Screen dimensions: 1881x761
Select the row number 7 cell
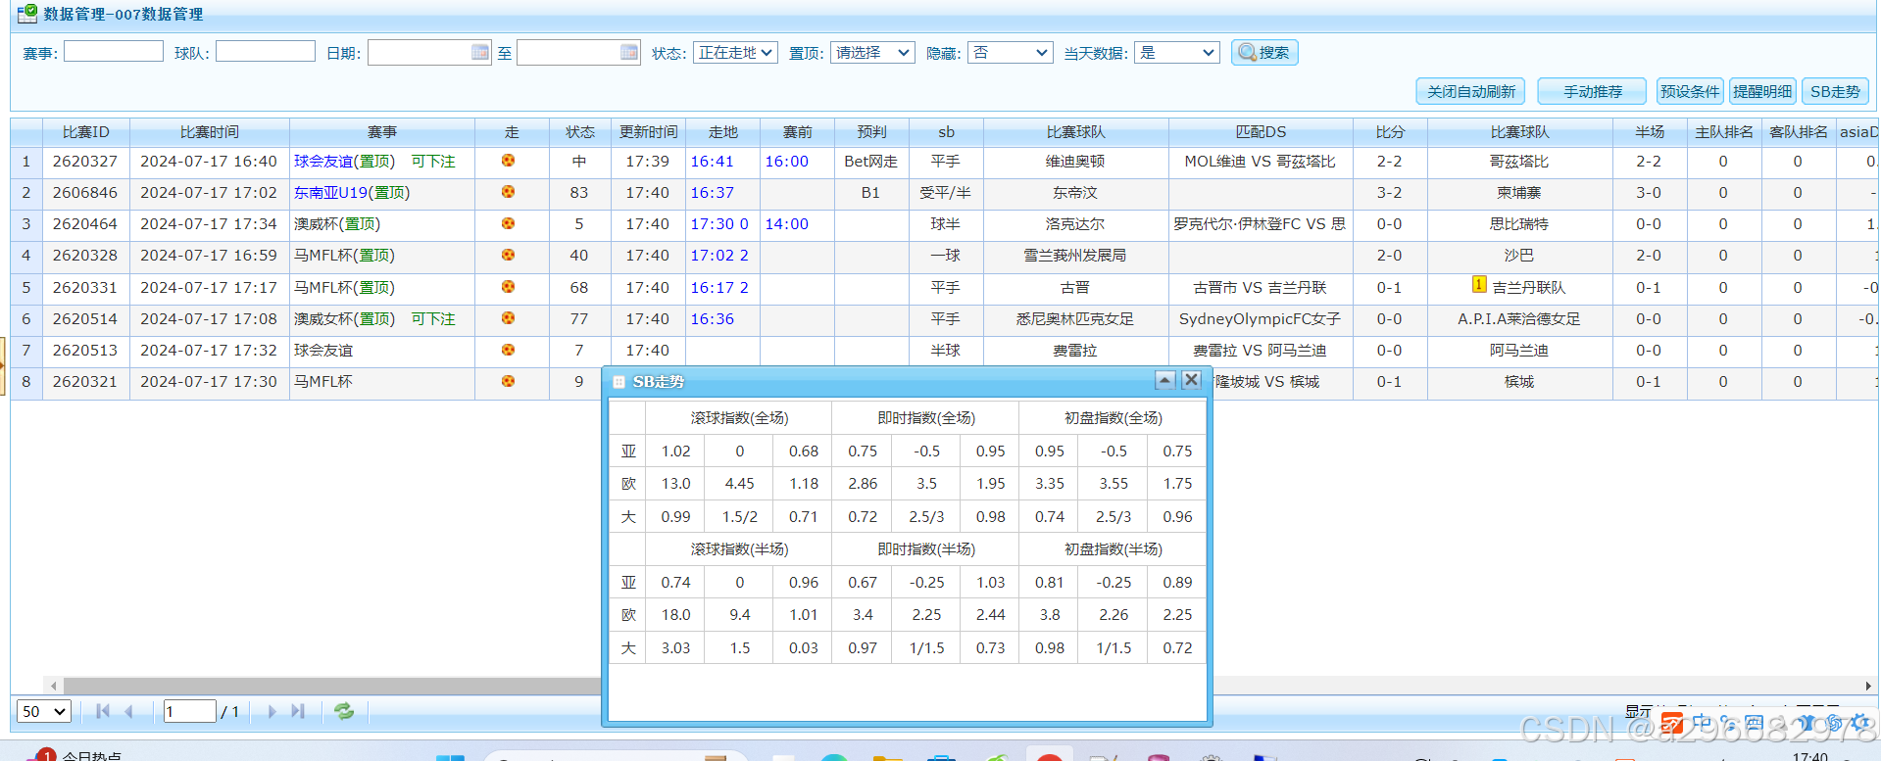[26, 351]
